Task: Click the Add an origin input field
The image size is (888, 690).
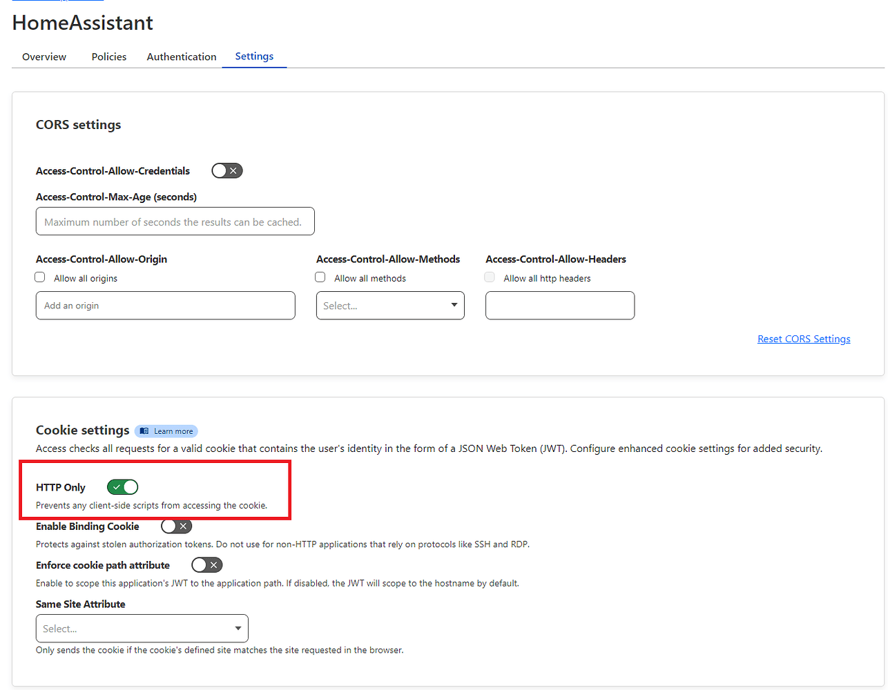Action: click(165, 305)
